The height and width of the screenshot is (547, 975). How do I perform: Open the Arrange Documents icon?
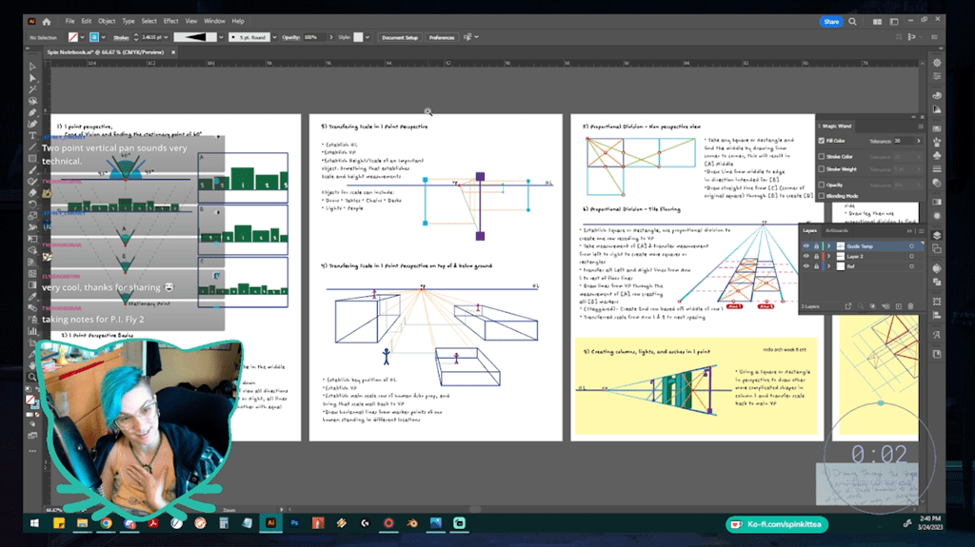click(x=877, y=21)
